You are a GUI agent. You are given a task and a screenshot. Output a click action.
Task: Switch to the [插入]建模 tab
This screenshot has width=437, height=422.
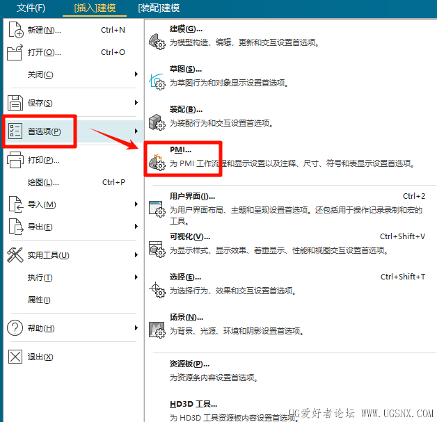[95, 8]
